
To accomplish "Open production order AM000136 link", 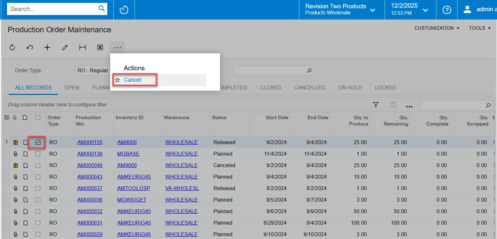I will (x=90, y=154).
